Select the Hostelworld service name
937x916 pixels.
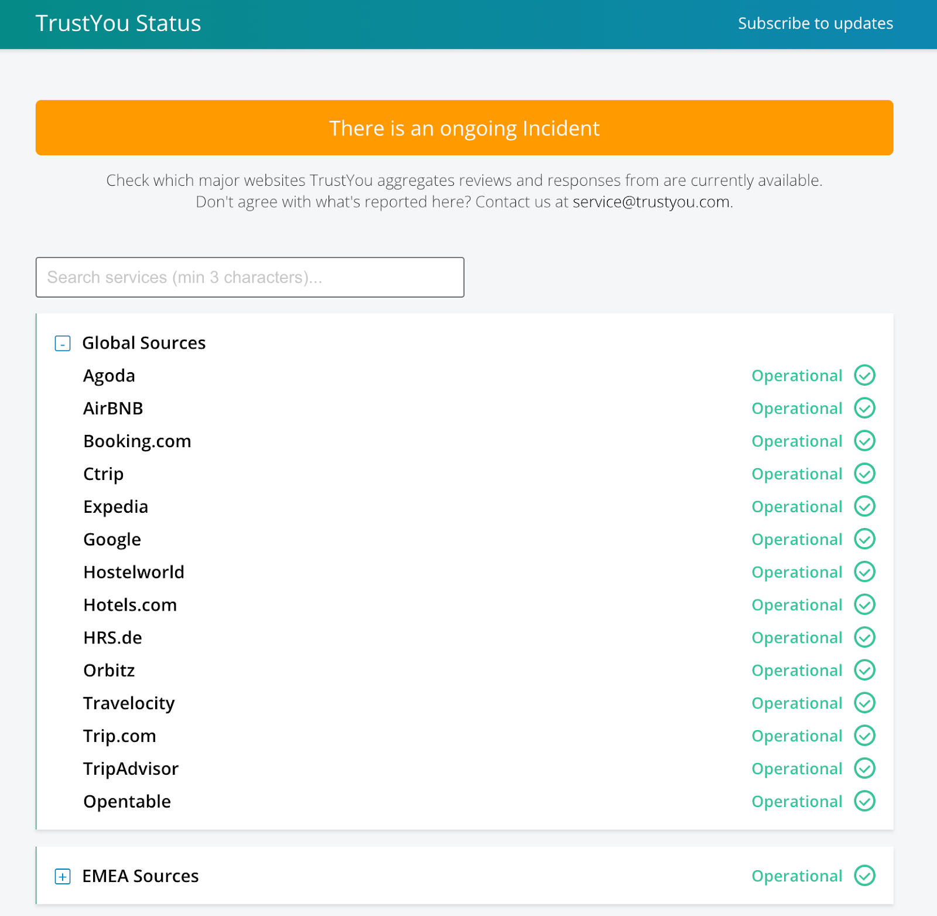(134, 573)
